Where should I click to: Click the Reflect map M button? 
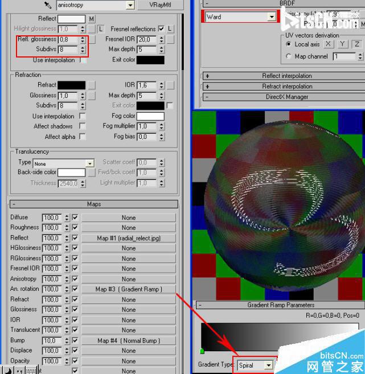(x=91, y=19)
